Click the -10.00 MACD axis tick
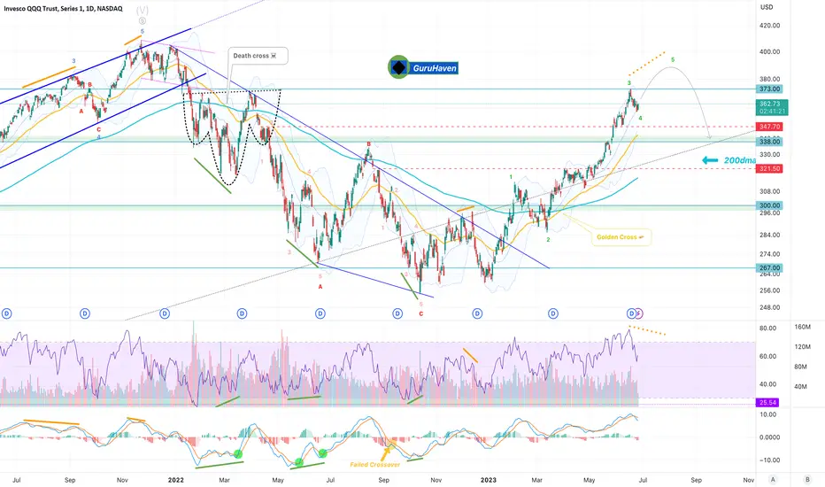825x487 pixels. coord(768,460)
